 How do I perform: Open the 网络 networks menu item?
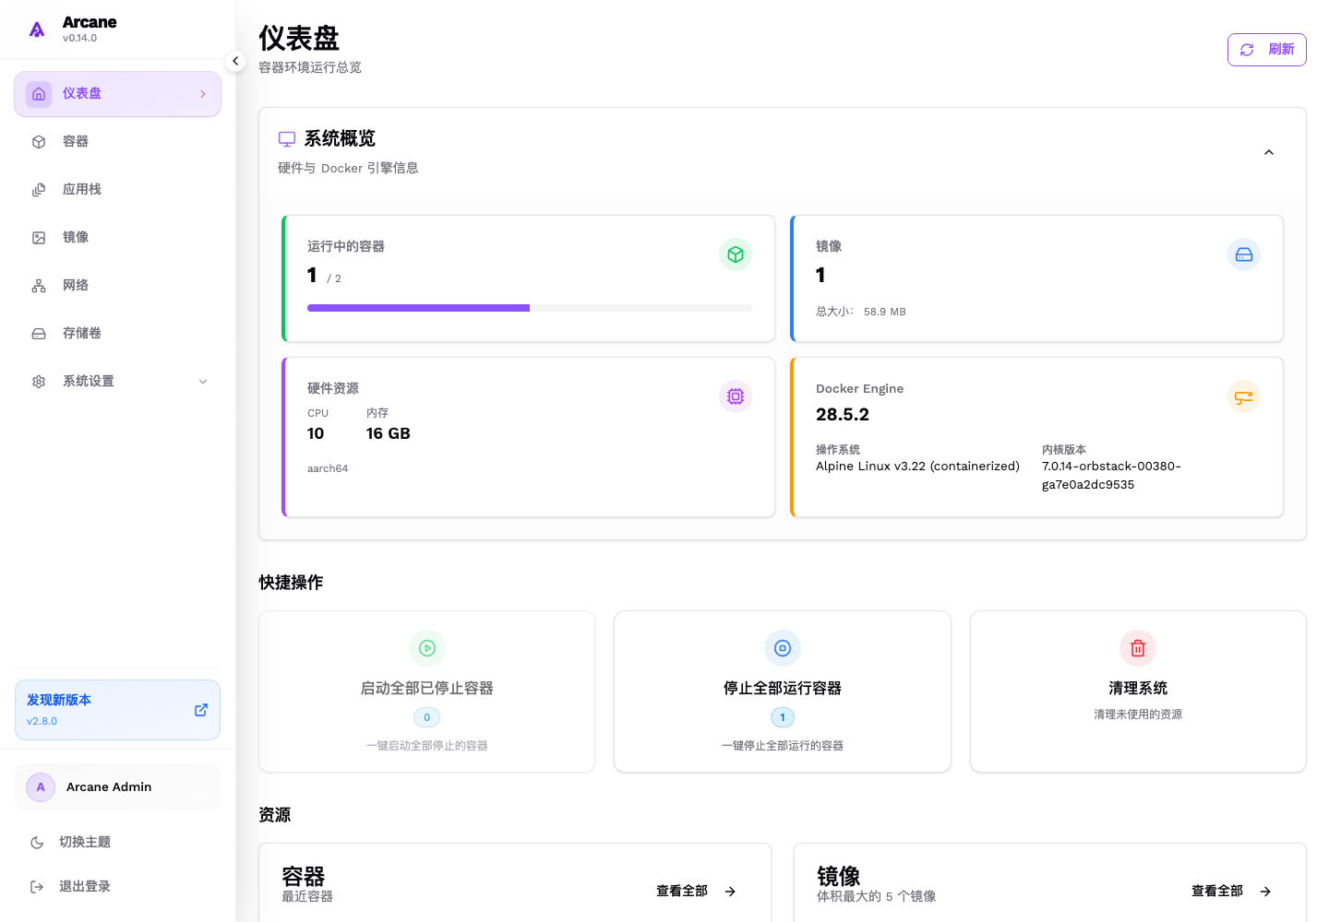point(117,286)
